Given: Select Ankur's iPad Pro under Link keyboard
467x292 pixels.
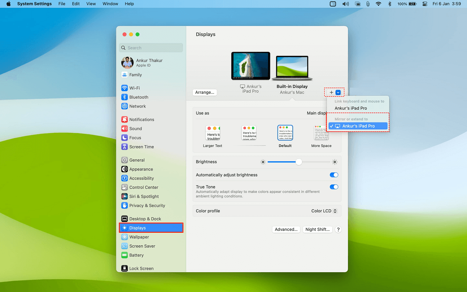Looking at the screenshot, I should (351, 108).
